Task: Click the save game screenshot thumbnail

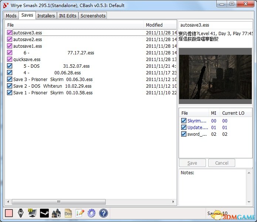Action: [x=215, y=76]
